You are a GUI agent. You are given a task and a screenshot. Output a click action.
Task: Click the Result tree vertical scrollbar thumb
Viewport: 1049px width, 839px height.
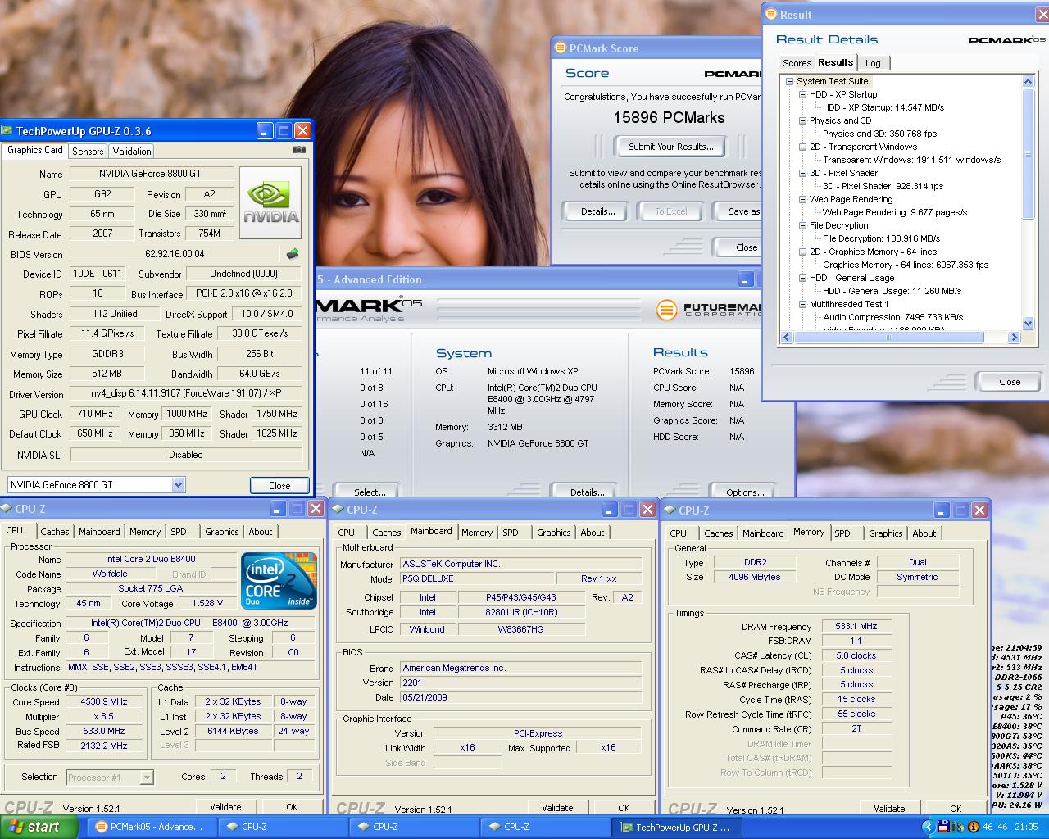(x=1028, y=153)
